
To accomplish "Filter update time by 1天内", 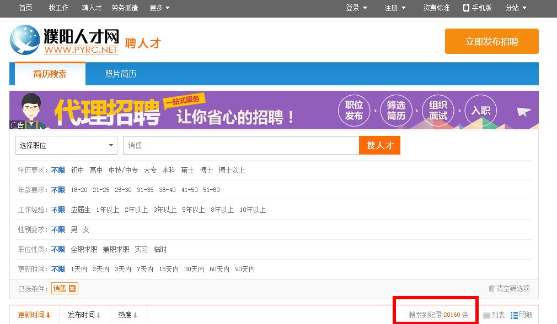I will [79, 270].
